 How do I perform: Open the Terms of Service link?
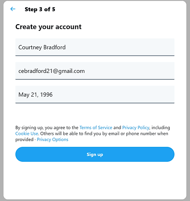pos(96,128)
